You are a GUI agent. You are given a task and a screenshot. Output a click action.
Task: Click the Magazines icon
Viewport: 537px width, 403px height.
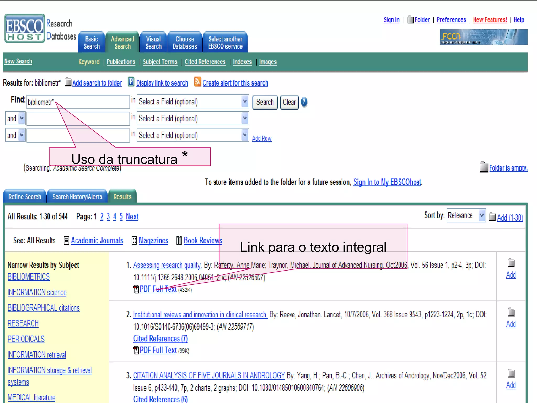[x=134, y=240]
